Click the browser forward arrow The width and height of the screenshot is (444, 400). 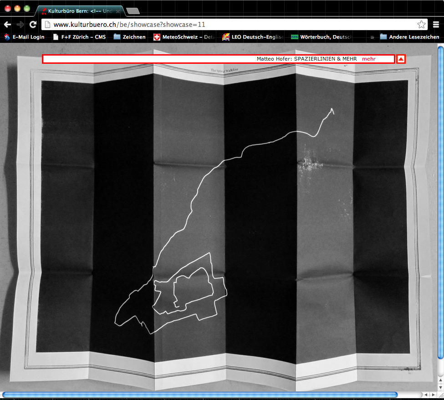point(20,25)
